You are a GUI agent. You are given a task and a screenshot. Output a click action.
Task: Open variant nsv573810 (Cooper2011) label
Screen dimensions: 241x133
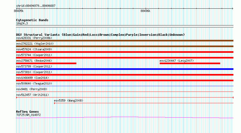[34, 72]
